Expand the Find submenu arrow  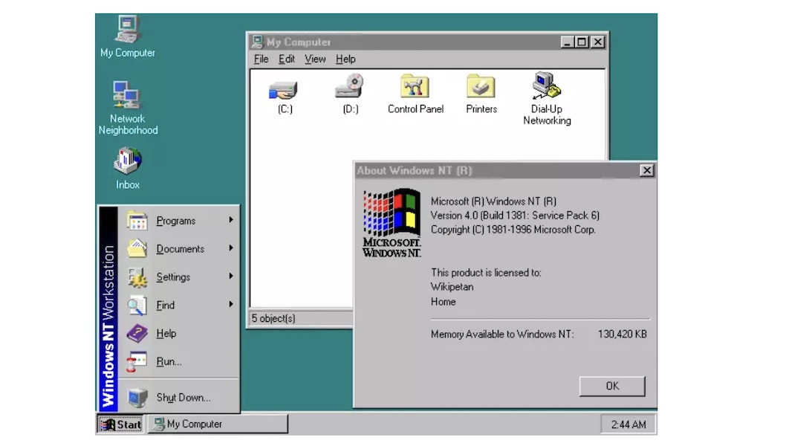[231, 305]
